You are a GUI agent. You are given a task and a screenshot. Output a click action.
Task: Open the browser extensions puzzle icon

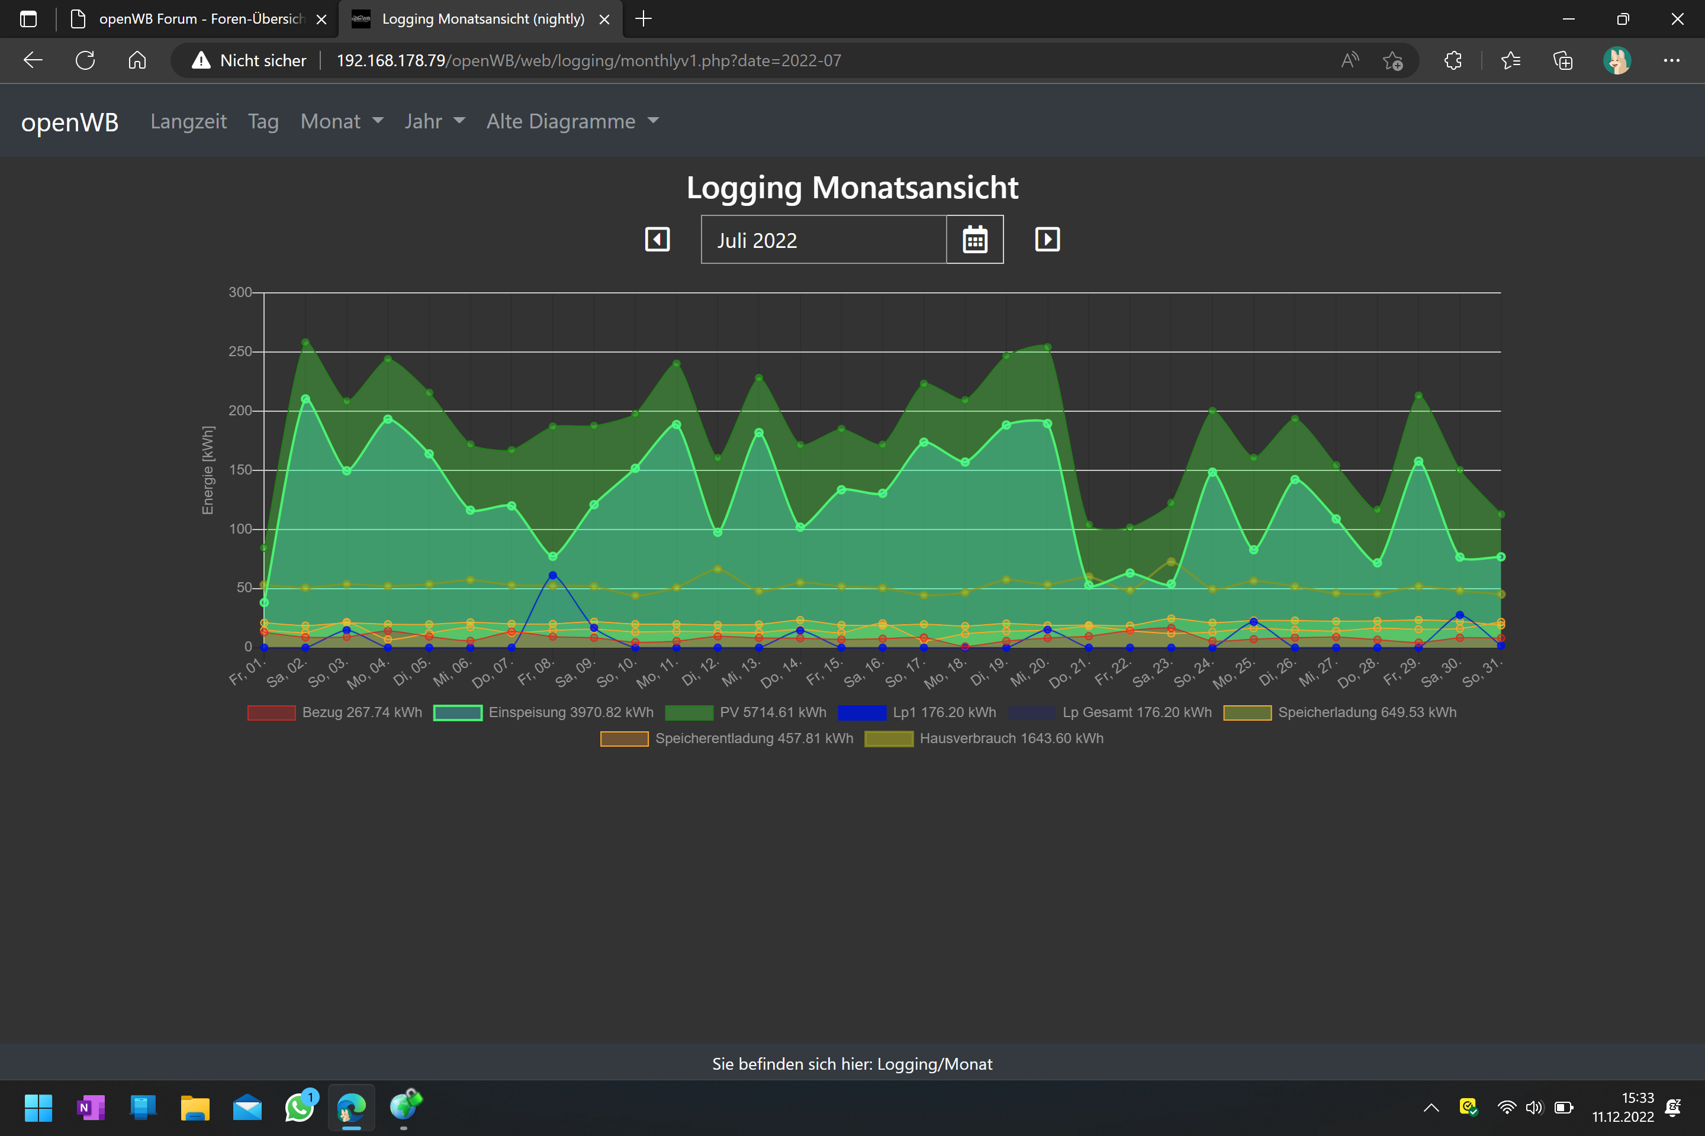pyautogui.click(x=1453, y=60)
